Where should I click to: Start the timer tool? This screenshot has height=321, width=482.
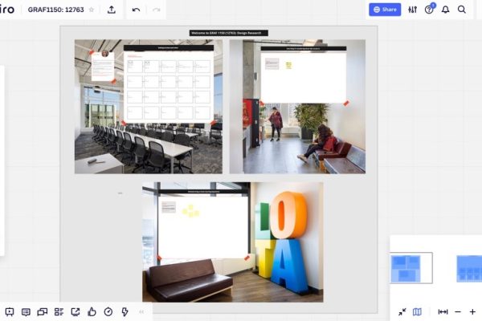pyautogui.click(x=108, y=311)
